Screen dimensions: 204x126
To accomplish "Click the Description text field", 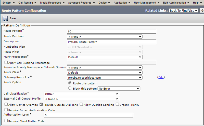I will 111,42.
